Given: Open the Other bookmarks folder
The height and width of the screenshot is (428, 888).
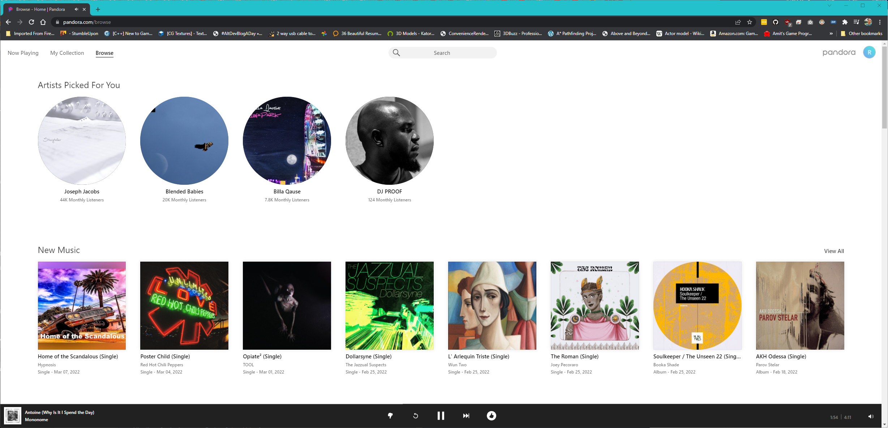Looking at the screenshot, I should coord(862,34).
